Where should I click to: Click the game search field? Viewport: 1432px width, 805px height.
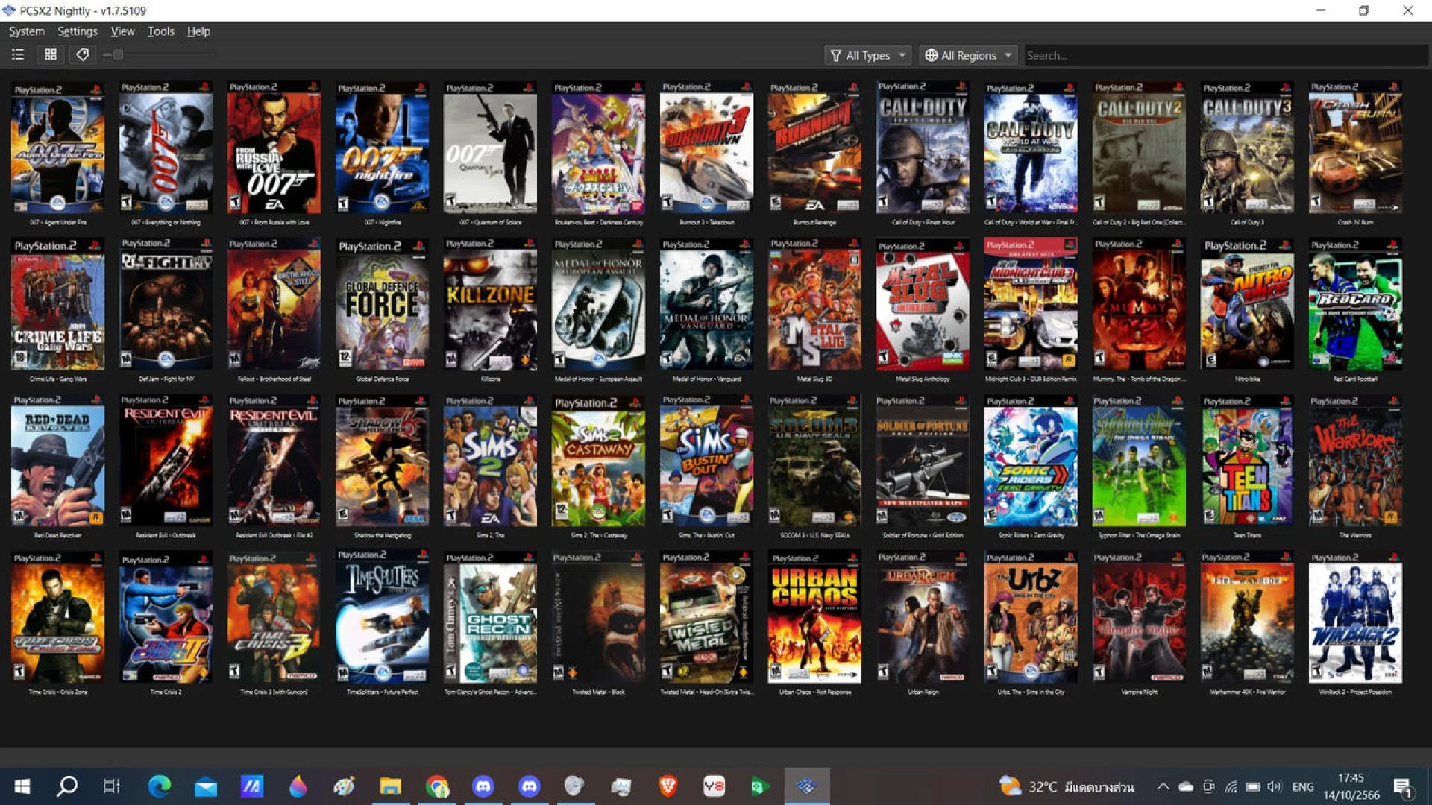tap(1223, 55)
